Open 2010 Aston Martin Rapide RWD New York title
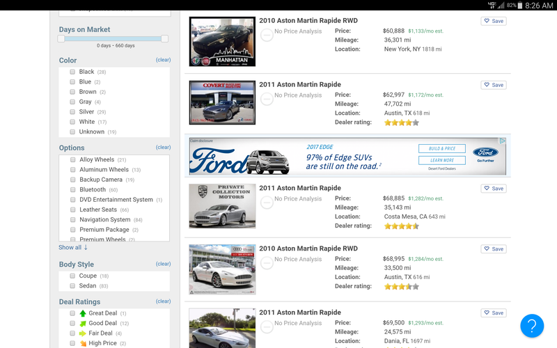The width and height of the screenshot is (557, 348). pyautogui.click(x=308, y=21)
